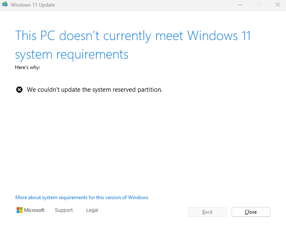This screenshot has width=286, height=226.
Task: Click the heading line "This PC doesn't currently meet"
Action: click(x=99, y=36)
